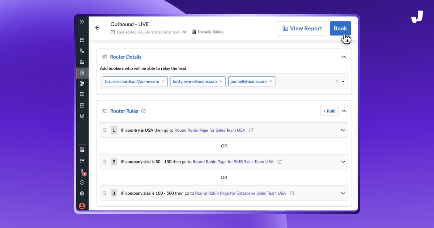Open the line-chart image icon in sidebar
The image size is (434, 228).
click(82, 105)
